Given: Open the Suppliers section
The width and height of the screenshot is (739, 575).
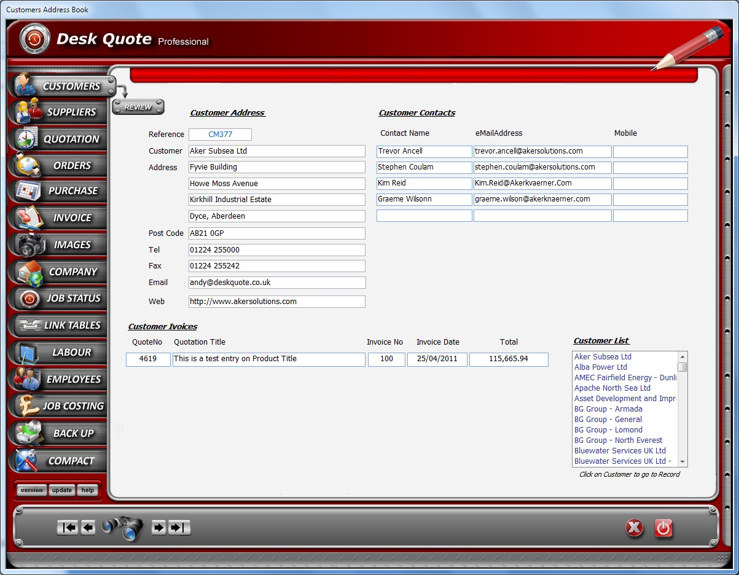Looking at the screenshot, I should pos(59,112).
